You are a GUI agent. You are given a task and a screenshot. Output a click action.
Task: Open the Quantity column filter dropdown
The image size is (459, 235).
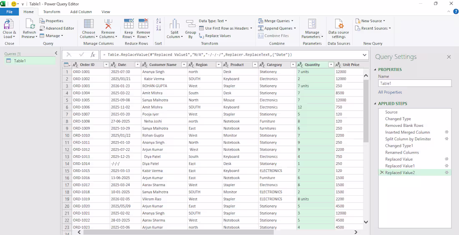click(331, 65)
